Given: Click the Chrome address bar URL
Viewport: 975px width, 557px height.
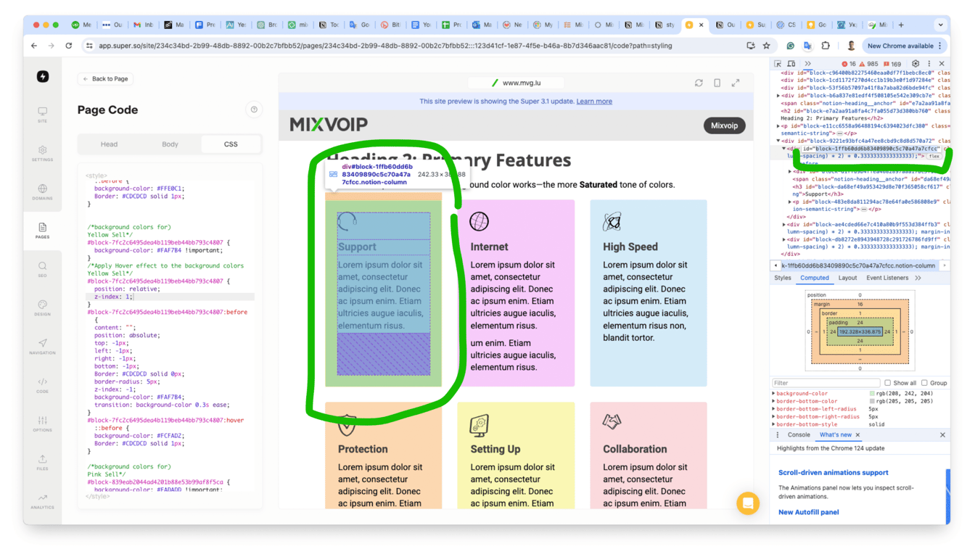Looking at the screenshot, I should [385, 46].
